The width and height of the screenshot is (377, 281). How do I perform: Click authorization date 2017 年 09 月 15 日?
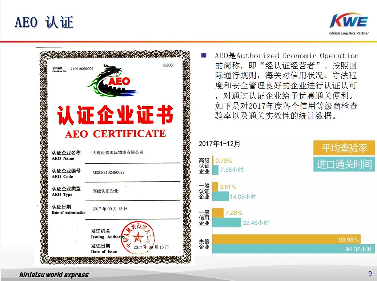click(x=110, y=209)
